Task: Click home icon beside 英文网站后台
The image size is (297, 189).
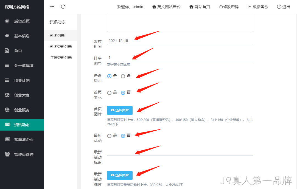Action: coord(154,7)
